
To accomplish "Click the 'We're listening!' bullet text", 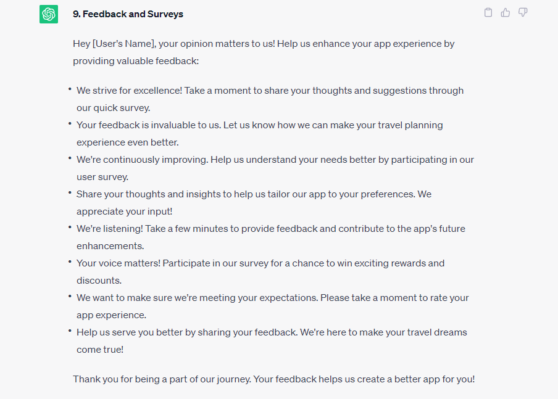I will tap(271, 237).
